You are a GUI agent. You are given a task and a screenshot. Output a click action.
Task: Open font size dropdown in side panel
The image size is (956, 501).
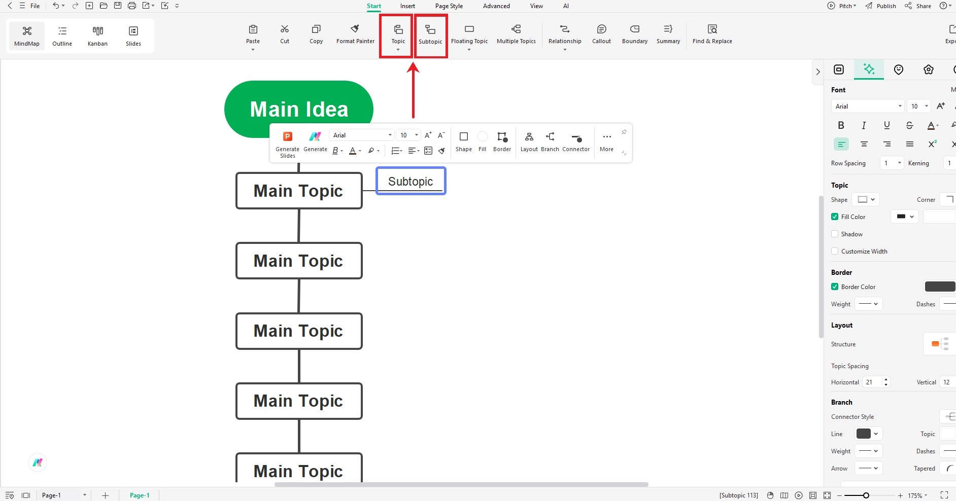click(x=918, y=106)
